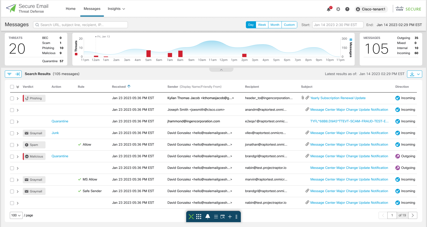The image size is (427, 227).
Task: Click the Secure Email Threat Defense logo
Action: (x=27, y=9)
